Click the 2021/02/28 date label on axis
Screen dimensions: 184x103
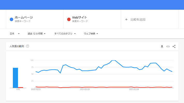[85, 89]
